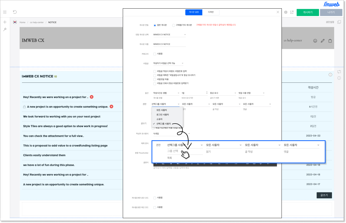
Task: Click the 나가기 exit button
Action: point(331,12)
